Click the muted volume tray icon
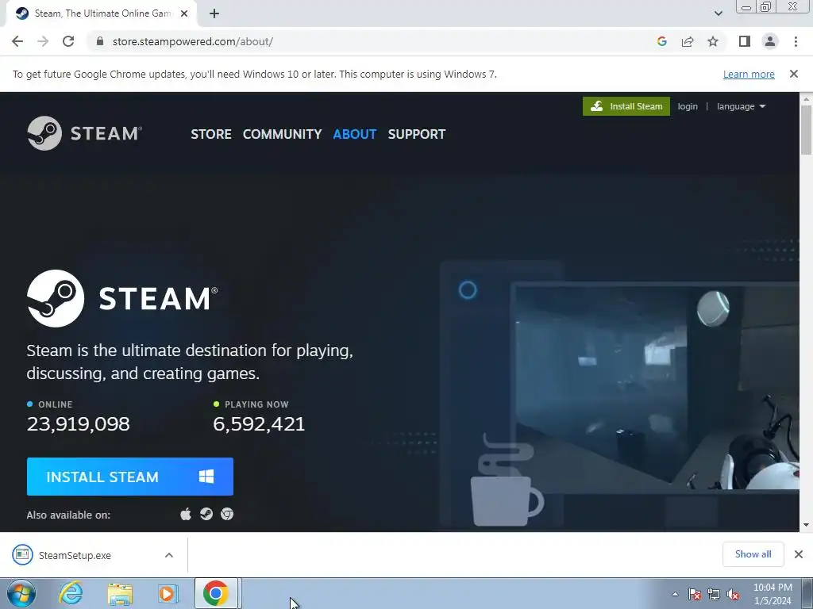The image size is (813, 609). (x=733, y=594)
